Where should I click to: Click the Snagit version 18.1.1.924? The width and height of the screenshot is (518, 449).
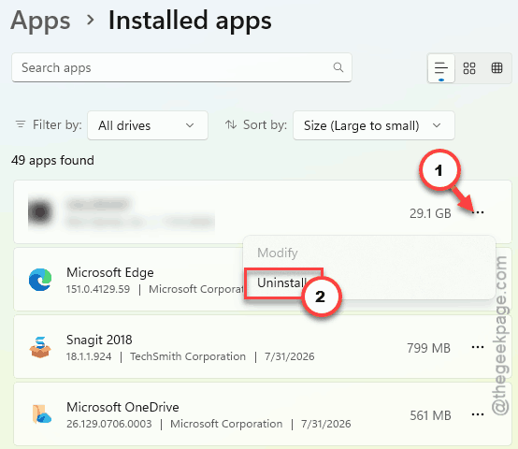coord(89,356)
